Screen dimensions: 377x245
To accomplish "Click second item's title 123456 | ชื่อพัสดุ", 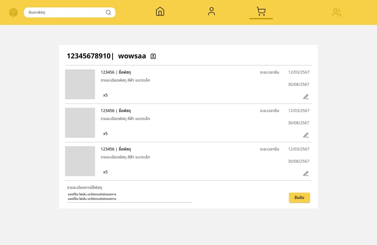I will click(116, 111).
